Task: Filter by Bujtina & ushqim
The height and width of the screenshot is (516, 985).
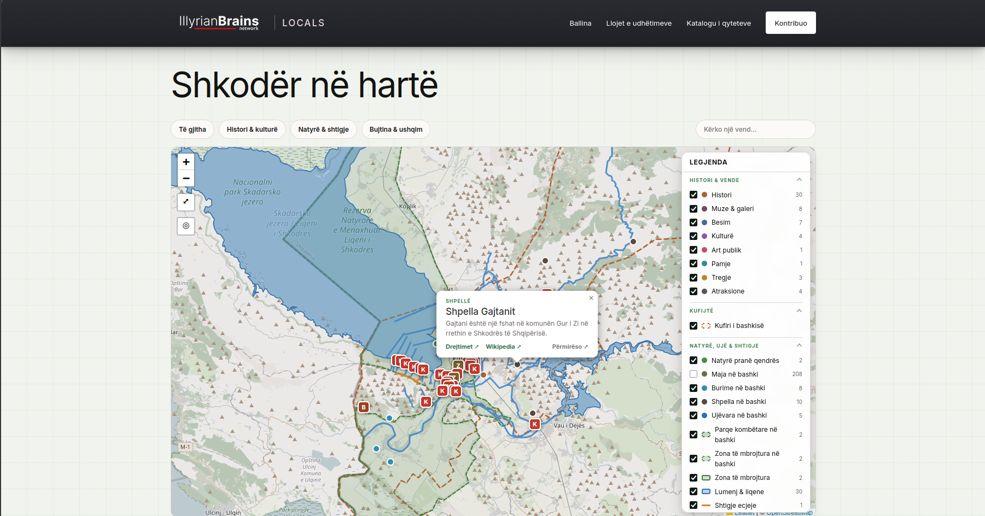Action: pos(396,130)
